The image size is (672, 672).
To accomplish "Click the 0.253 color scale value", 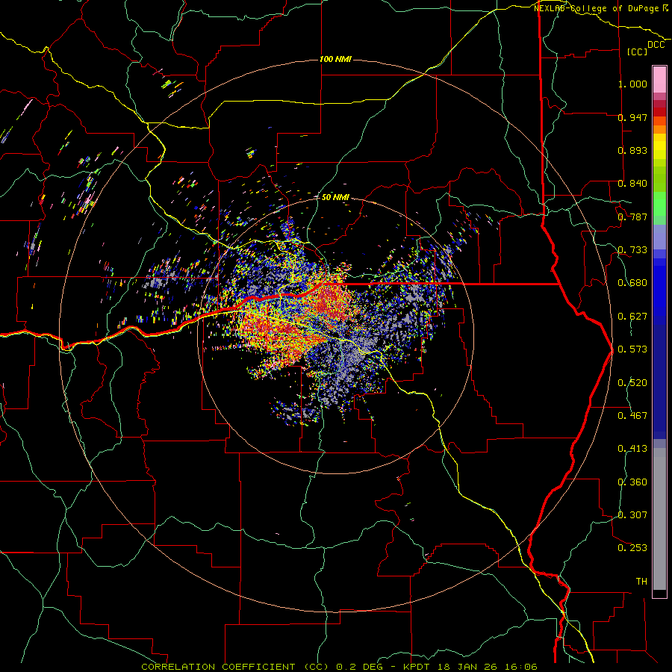I will pos(632,548).
